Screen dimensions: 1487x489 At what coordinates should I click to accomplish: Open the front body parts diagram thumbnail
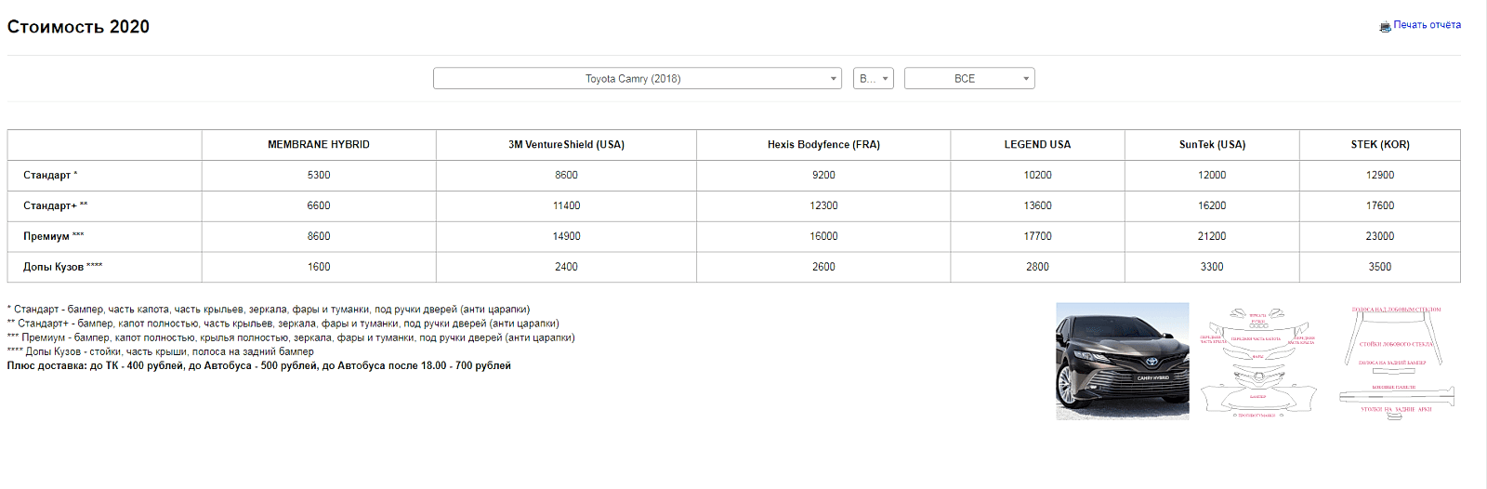(x=1257, y=362)
